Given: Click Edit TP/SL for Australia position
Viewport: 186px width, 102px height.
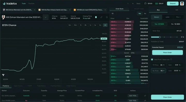Looking at the screenshot, I should pos(133,96).
